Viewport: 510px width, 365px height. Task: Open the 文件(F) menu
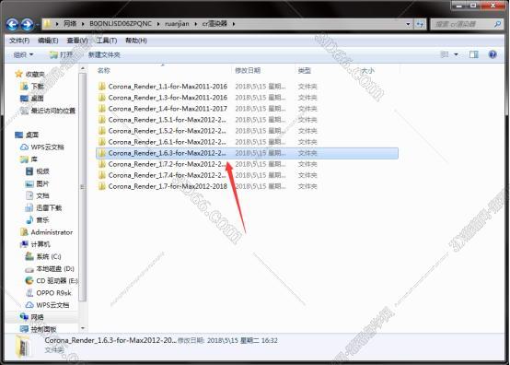[x=19, y=41]
